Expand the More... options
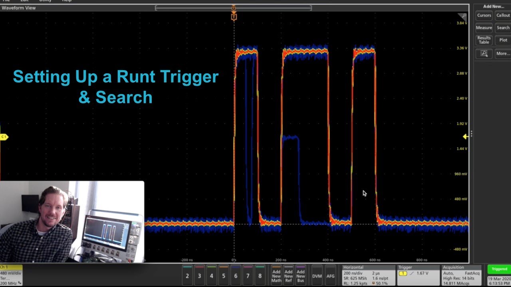The image size is (511, 287). point(503,53)
